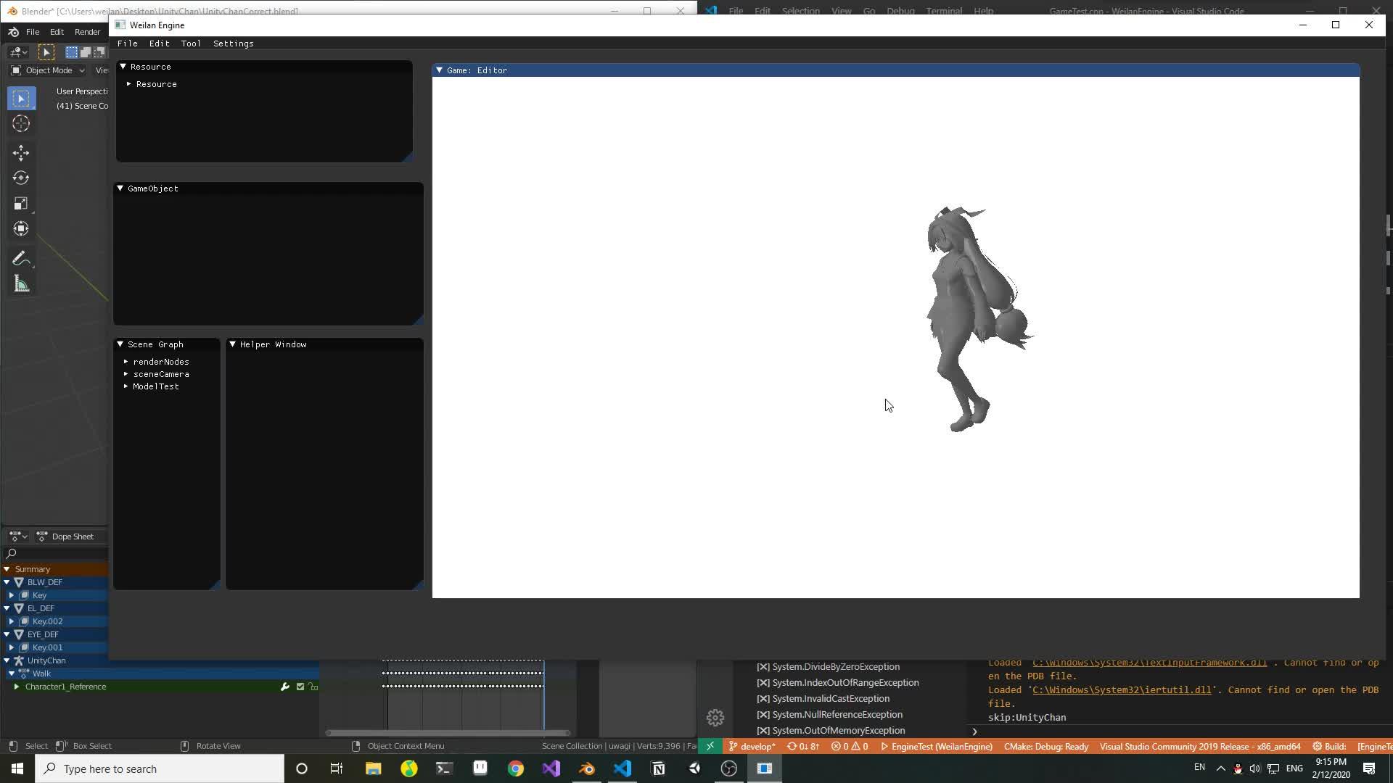Viewport: 1393px width, 783px height.
Task: Collapse the GameObject panel header
Action: point(120,188)
